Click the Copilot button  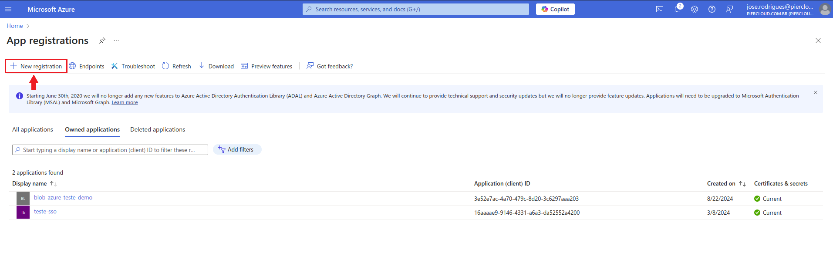[x=555, y=9]
